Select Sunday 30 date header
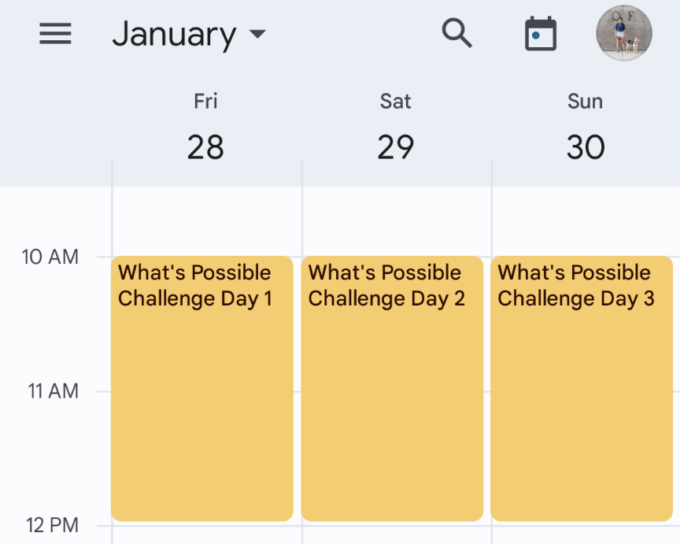 586,146
